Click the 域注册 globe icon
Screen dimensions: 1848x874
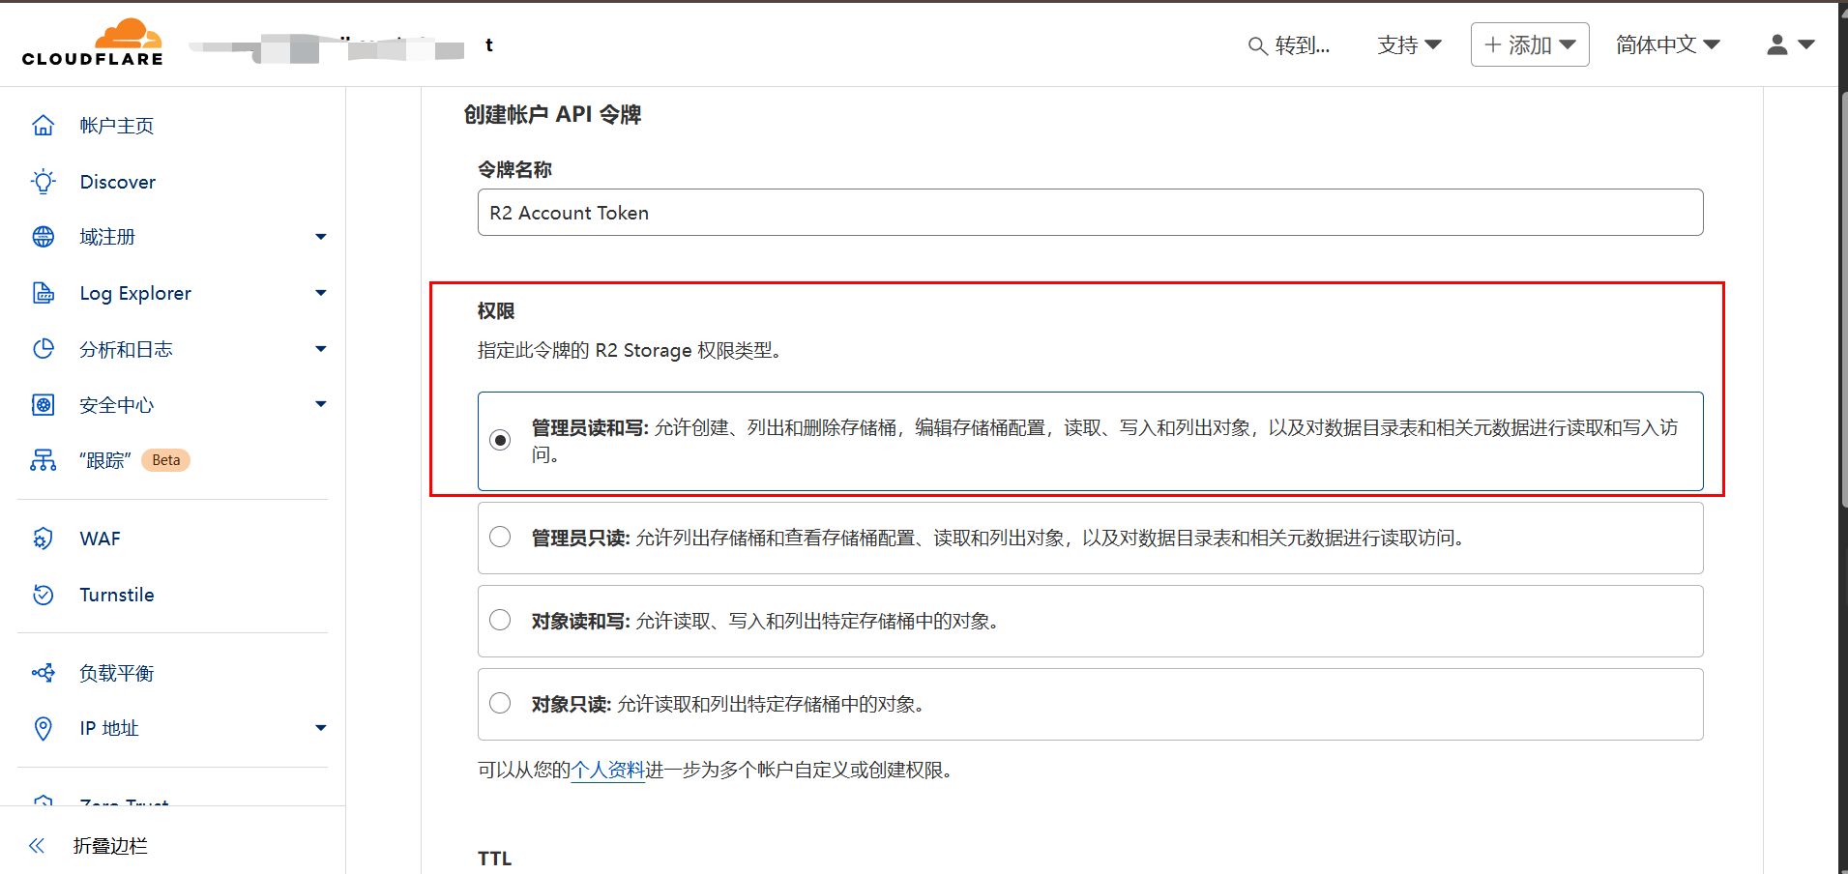(x=44, y=237)
